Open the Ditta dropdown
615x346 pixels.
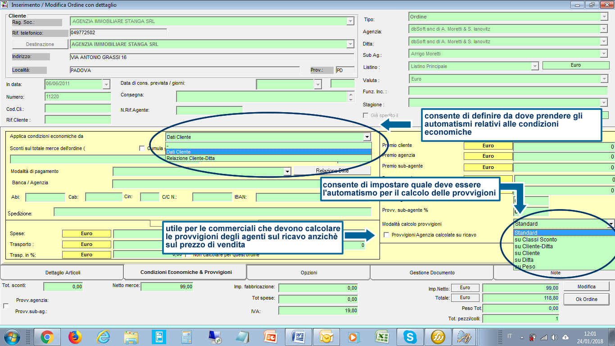[x=604, y=41]
